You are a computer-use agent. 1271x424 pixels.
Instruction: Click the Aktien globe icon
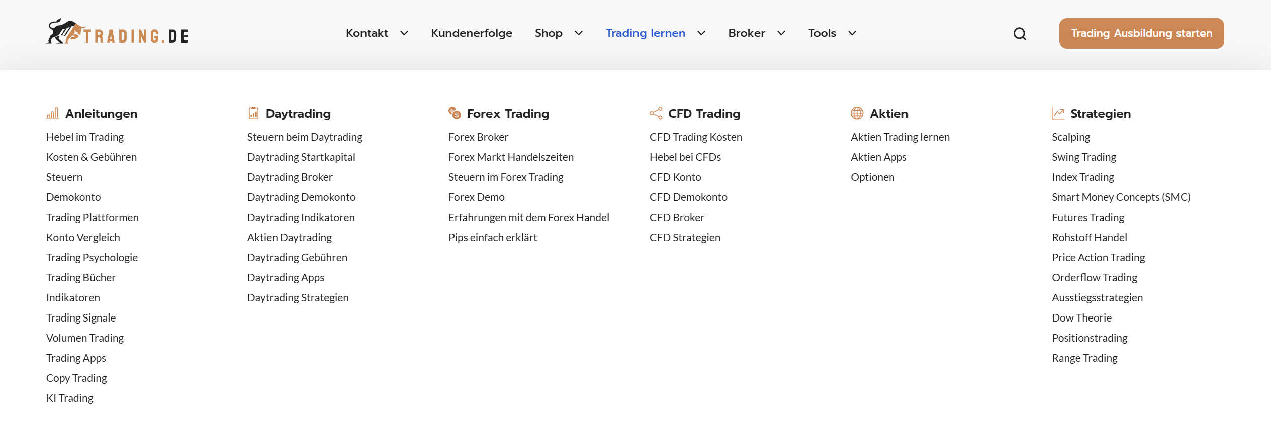point(857,113)
